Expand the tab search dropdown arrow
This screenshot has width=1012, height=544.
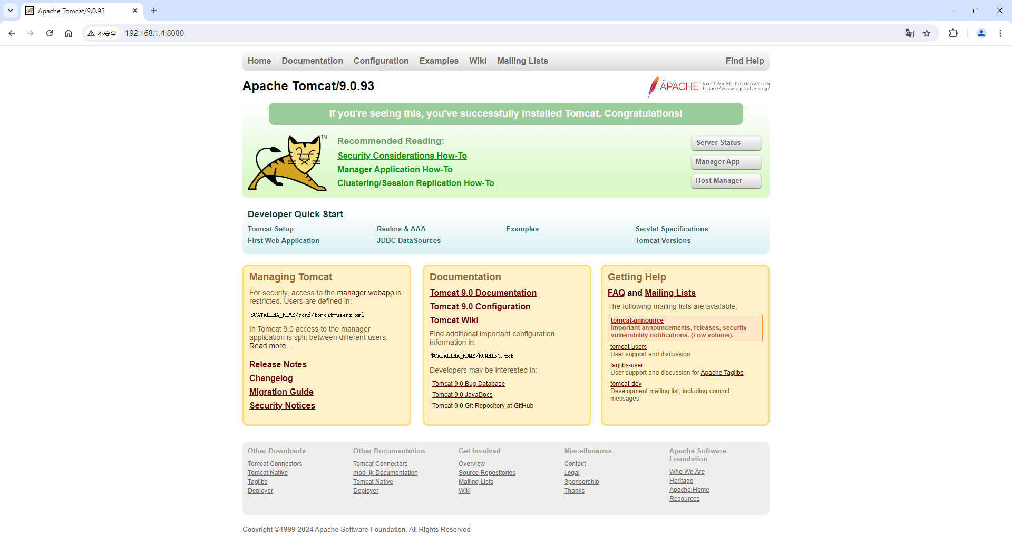[x=11, y=11]
